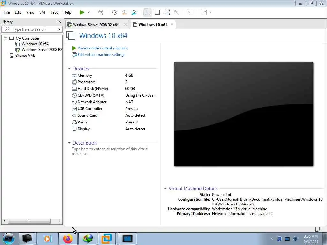This screenshot has height=245, width=327.
Task: Open the Windows Start menu
Action: tap(9, 239)
